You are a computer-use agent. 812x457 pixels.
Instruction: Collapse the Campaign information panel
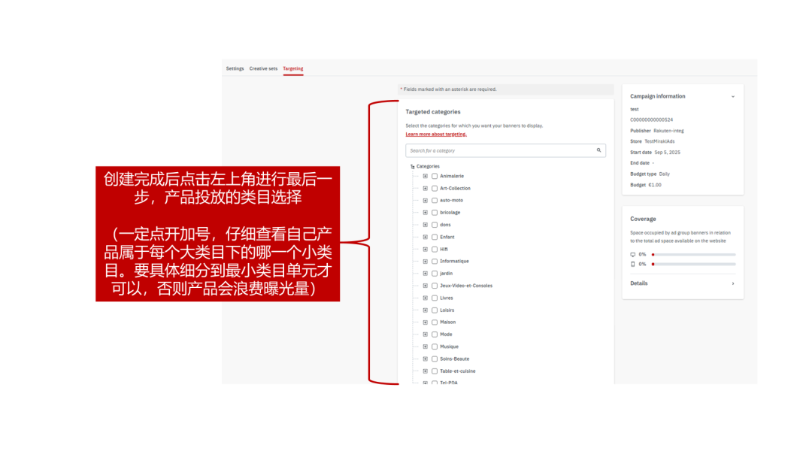pyautogui.click(x=733, y=96)
